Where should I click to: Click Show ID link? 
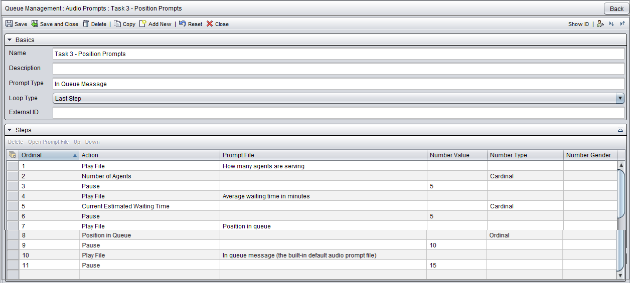[x=578, y=24]
